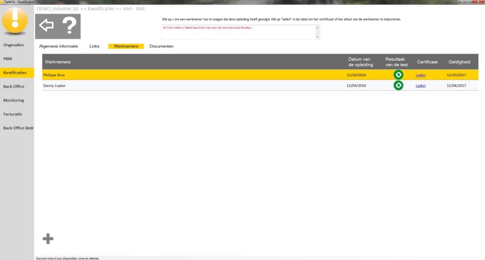485x260 pixels.
Task: Select the Werknemers tab
Action: point(126,47)
